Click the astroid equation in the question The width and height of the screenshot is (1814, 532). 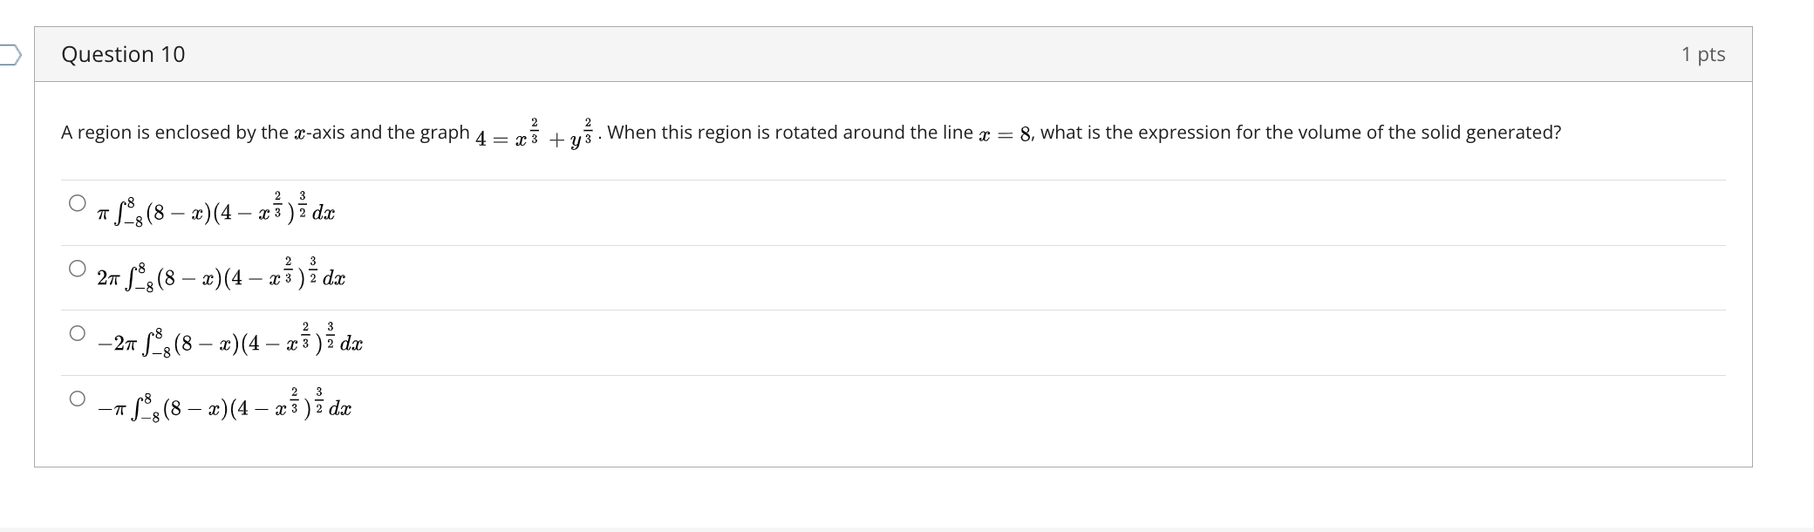[x=535, y=134]
